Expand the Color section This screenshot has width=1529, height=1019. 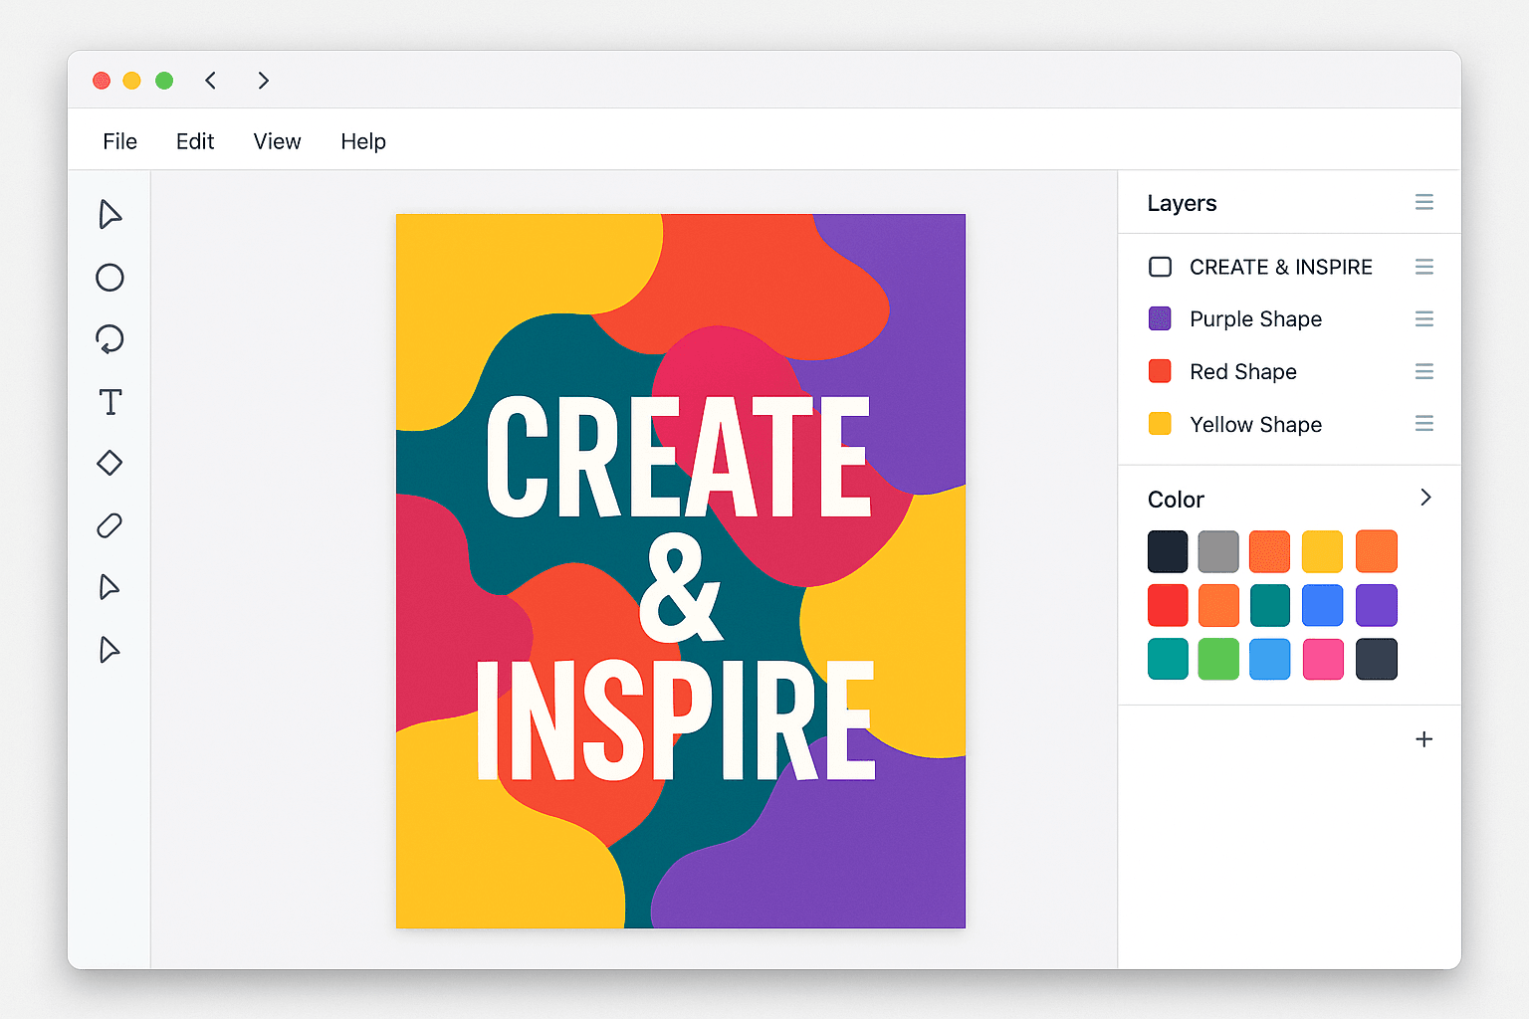[x=1424, y=498]
